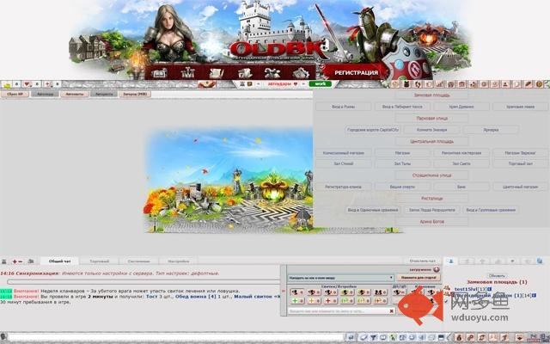Open the book icon in the red banner
The image size is (550, 344).
159,73
